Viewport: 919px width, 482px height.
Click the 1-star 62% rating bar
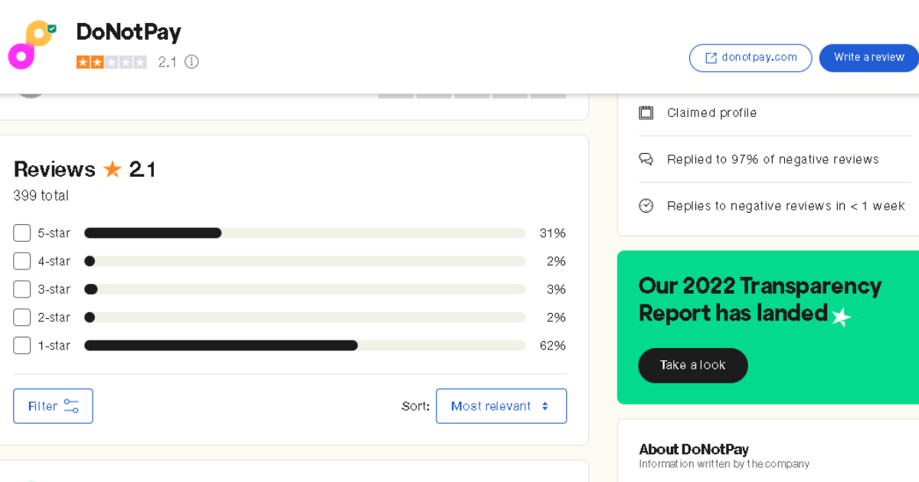pos(304,346)
